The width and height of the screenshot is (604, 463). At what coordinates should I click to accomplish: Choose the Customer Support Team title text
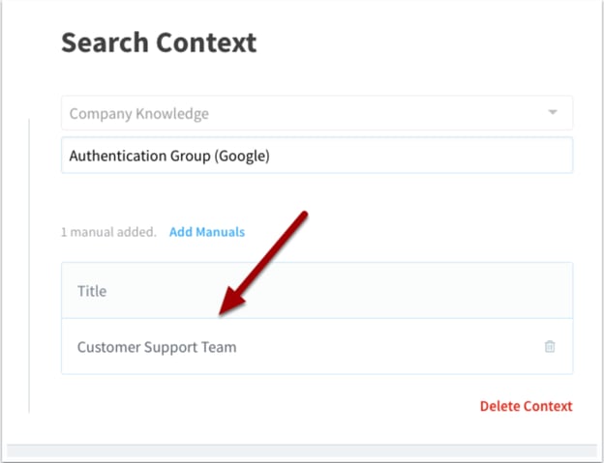pos(157,347)
